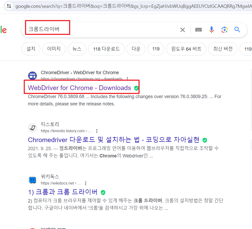The image size is (252, 229).
Task: Open wikidocs.net URL breadcrumb
Action: [x=61, y=183]
